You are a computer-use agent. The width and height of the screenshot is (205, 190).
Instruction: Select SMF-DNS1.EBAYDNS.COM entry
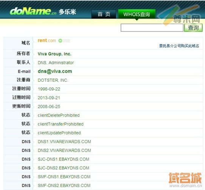pyautogui.click(x=64, y=177)
